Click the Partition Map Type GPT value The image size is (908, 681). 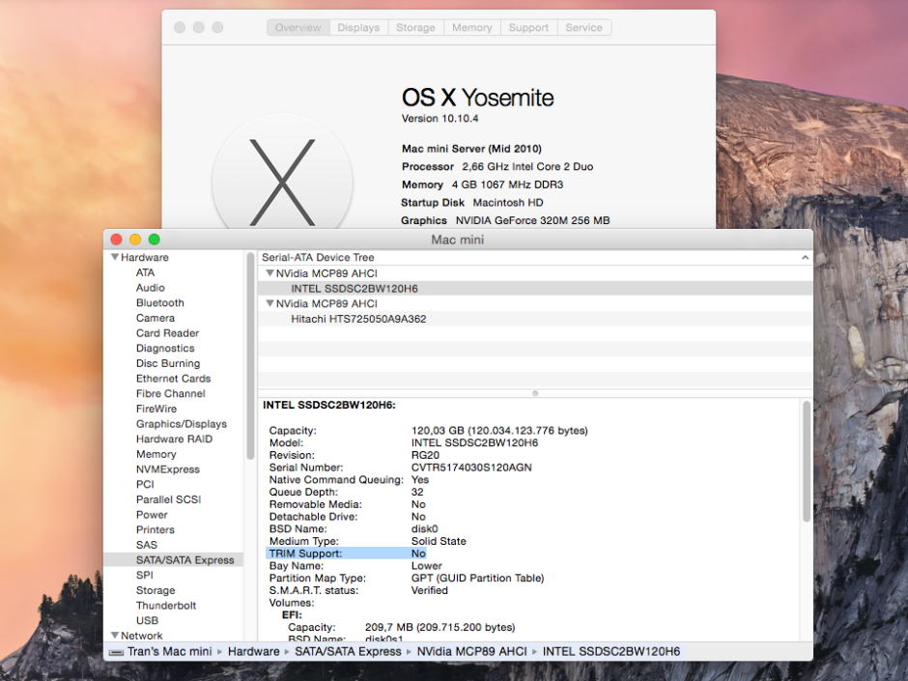(x=477, y=578)
